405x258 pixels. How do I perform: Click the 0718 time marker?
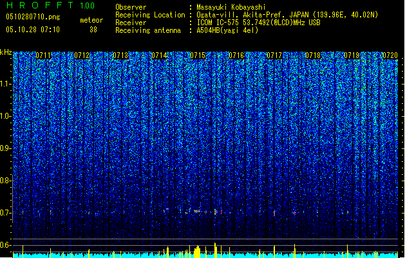click(x=313, y=55)
